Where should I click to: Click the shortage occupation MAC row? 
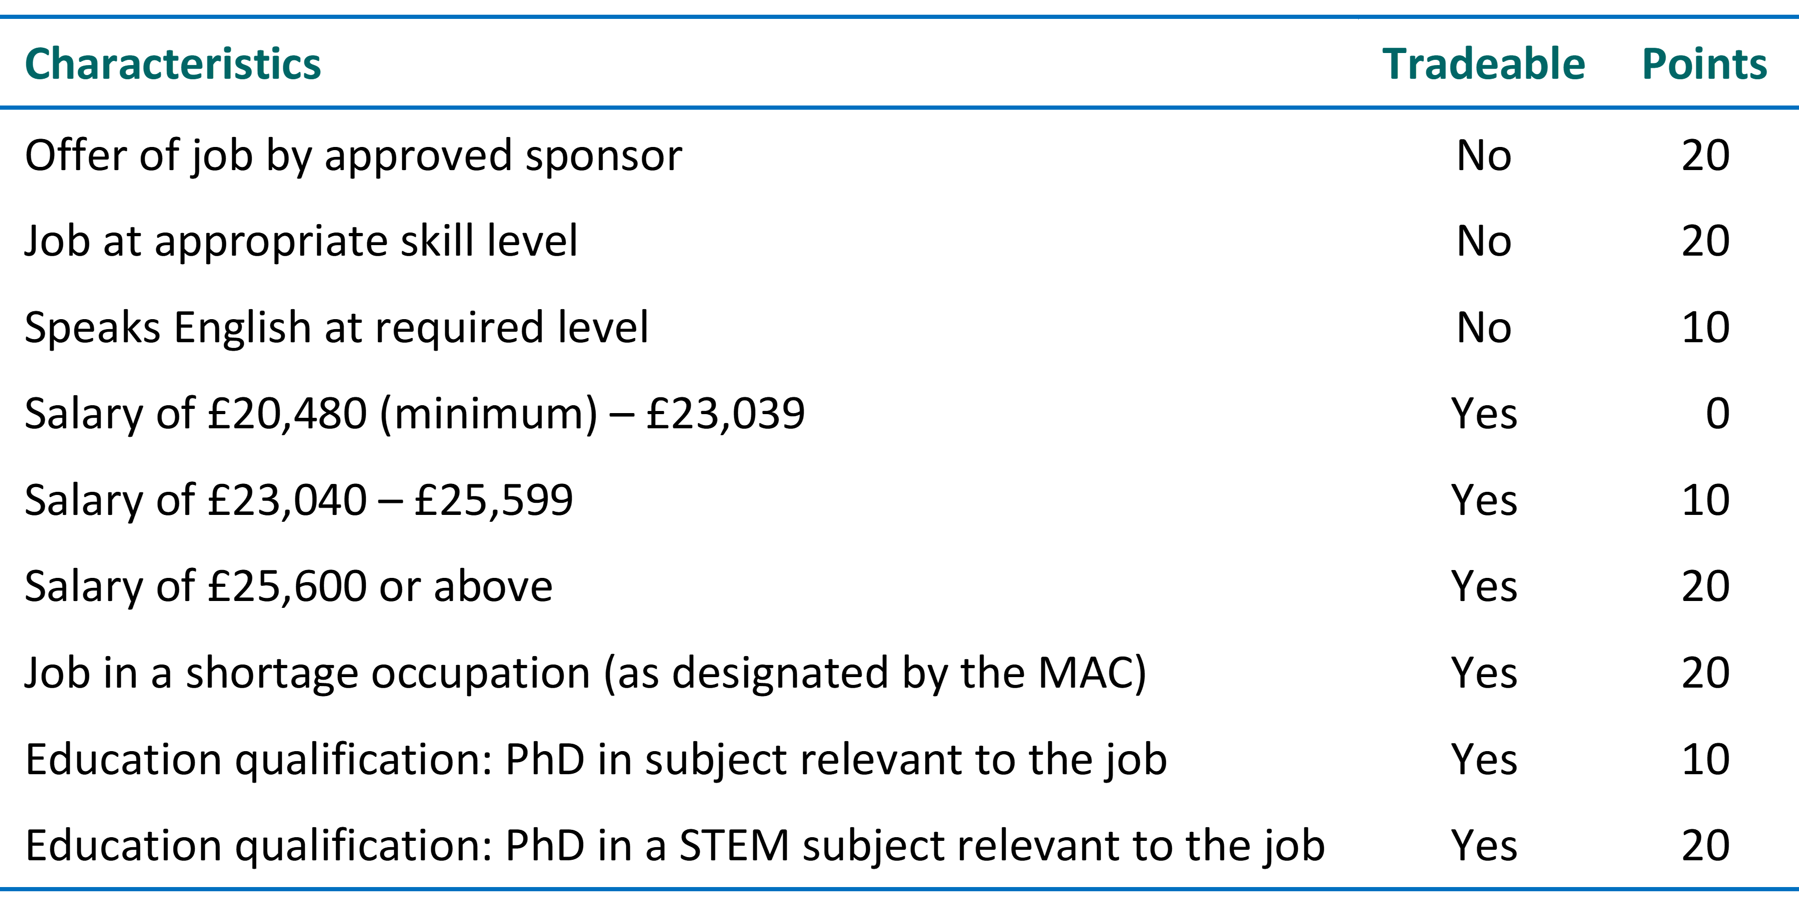pos(899,672)
